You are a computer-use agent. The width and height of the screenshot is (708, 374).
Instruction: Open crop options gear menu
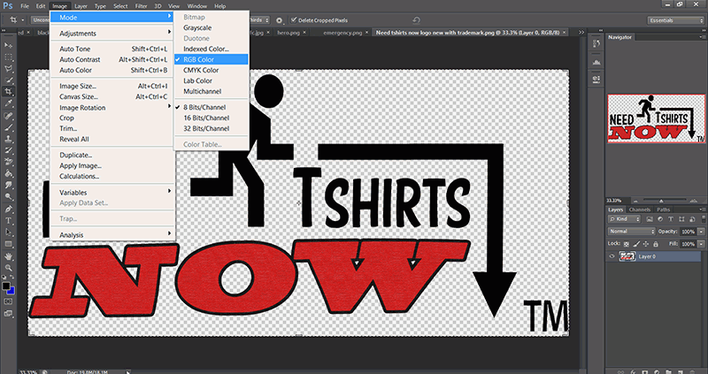[279, 20]
